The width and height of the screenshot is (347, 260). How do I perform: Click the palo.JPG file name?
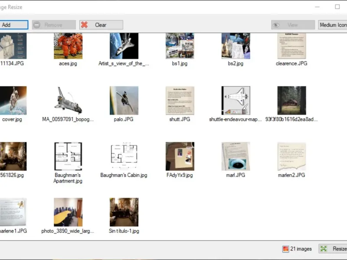[124, 120]
